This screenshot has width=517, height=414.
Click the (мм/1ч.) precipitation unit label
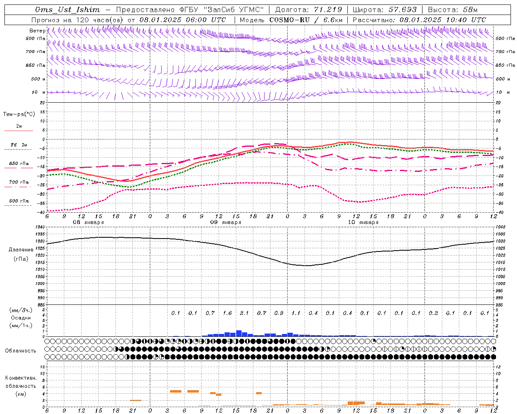(x=21, y=325)
